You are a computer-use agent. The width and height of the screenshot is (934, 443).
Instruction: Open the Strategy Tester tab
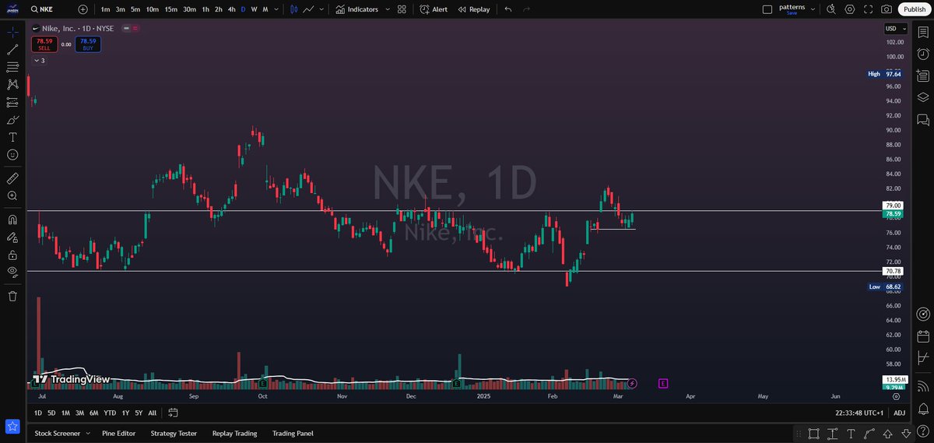[x=174, y=433]
